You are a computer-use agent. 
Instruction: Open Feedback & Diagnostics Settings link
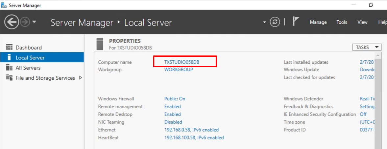pos(367,106)
